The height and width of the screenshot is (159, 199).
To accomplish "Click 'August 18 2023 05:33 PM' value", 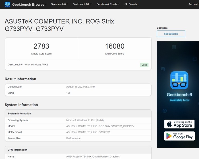I will pos(80,87).
